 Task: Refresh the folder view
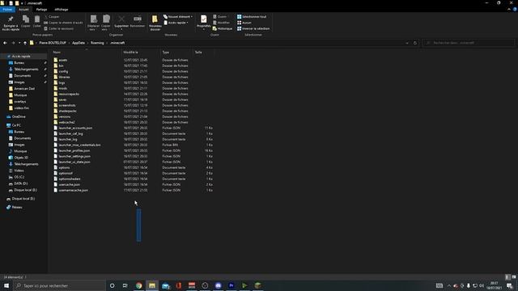click(x=415, y=43)
